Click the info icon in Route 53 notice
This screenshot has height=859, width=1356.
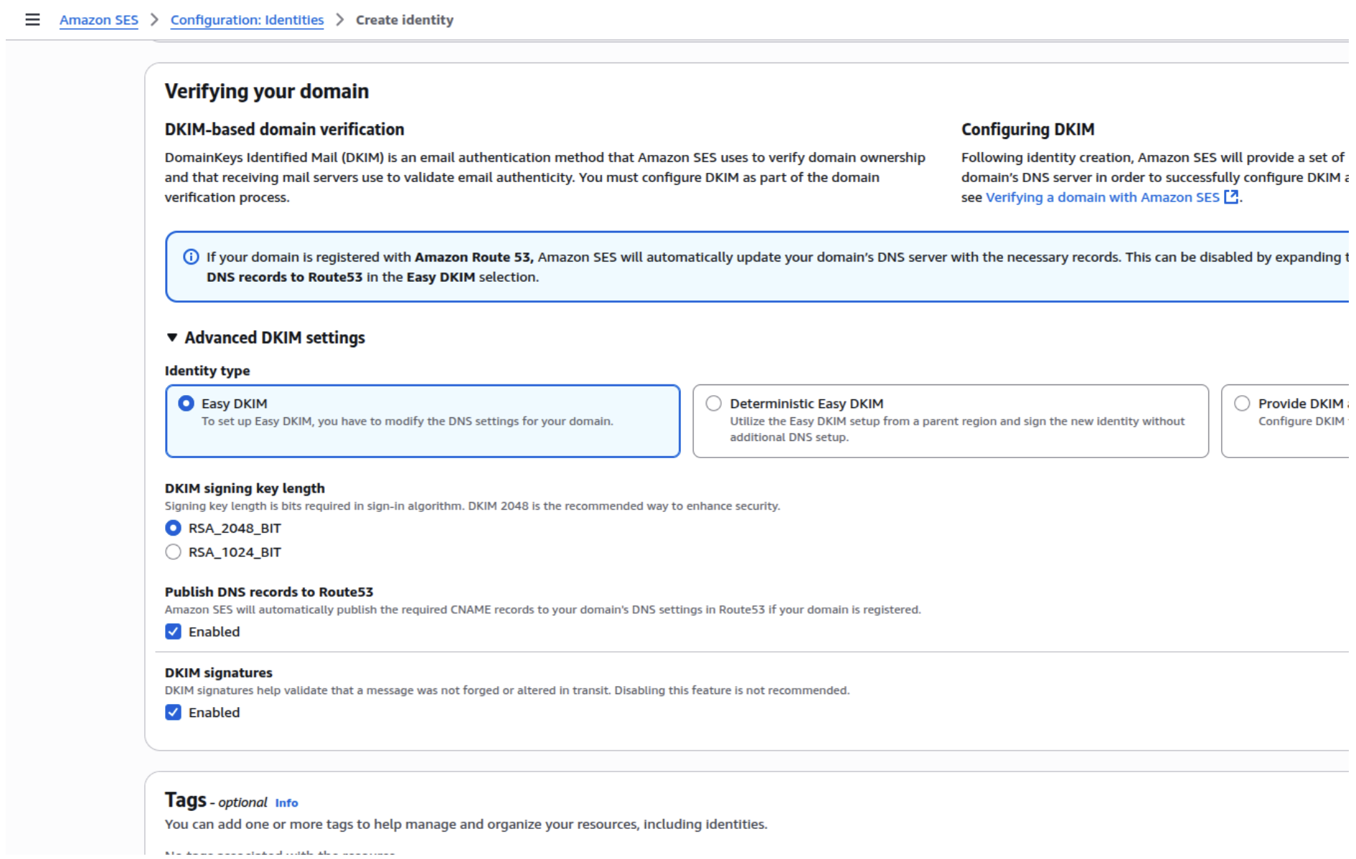pyautogui.click(x=191, y=257)
